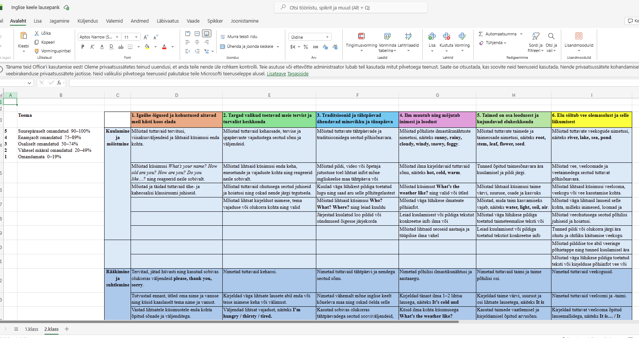Click the percent style icon
The width and height of the screenshot is (639, 338).
coord(306,47)
